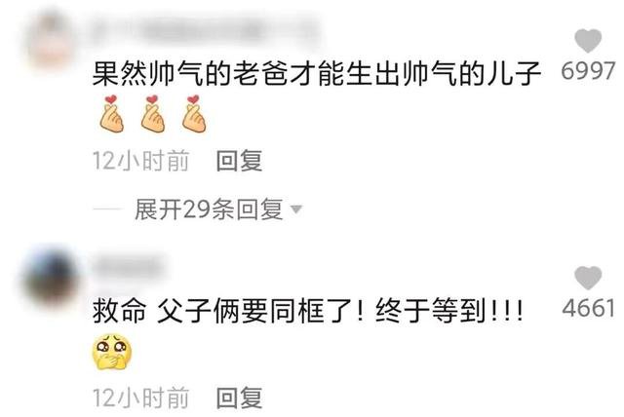The height and width of the screenshot is (417, 624).
Task: Open second commenter's dark profile avatar
Action: tap(51, 278)
